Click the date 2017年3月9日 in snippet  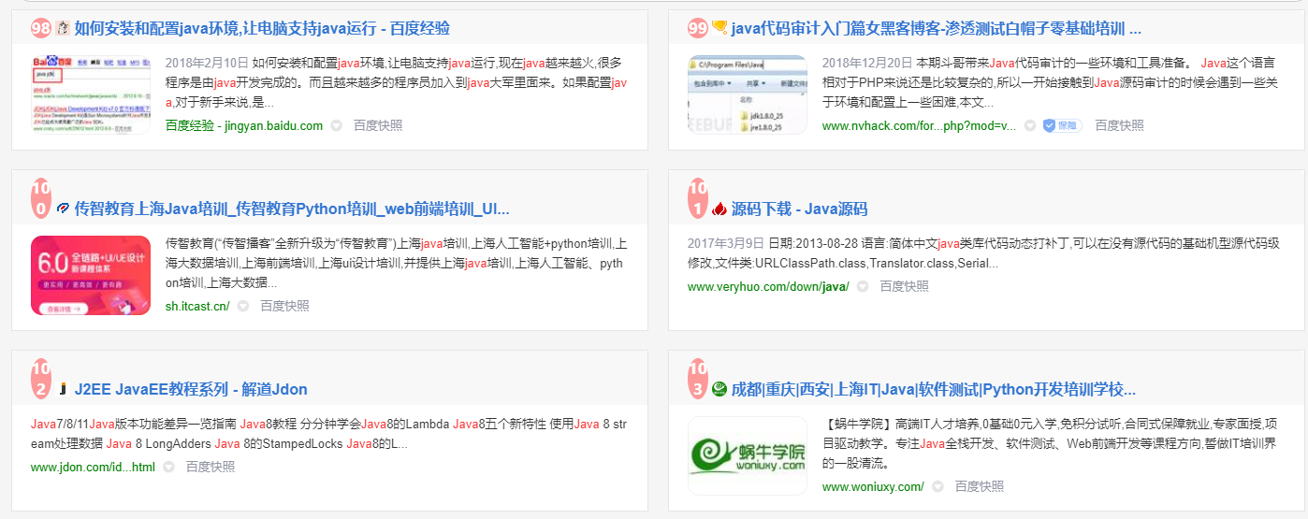click(x=726, y=243)
